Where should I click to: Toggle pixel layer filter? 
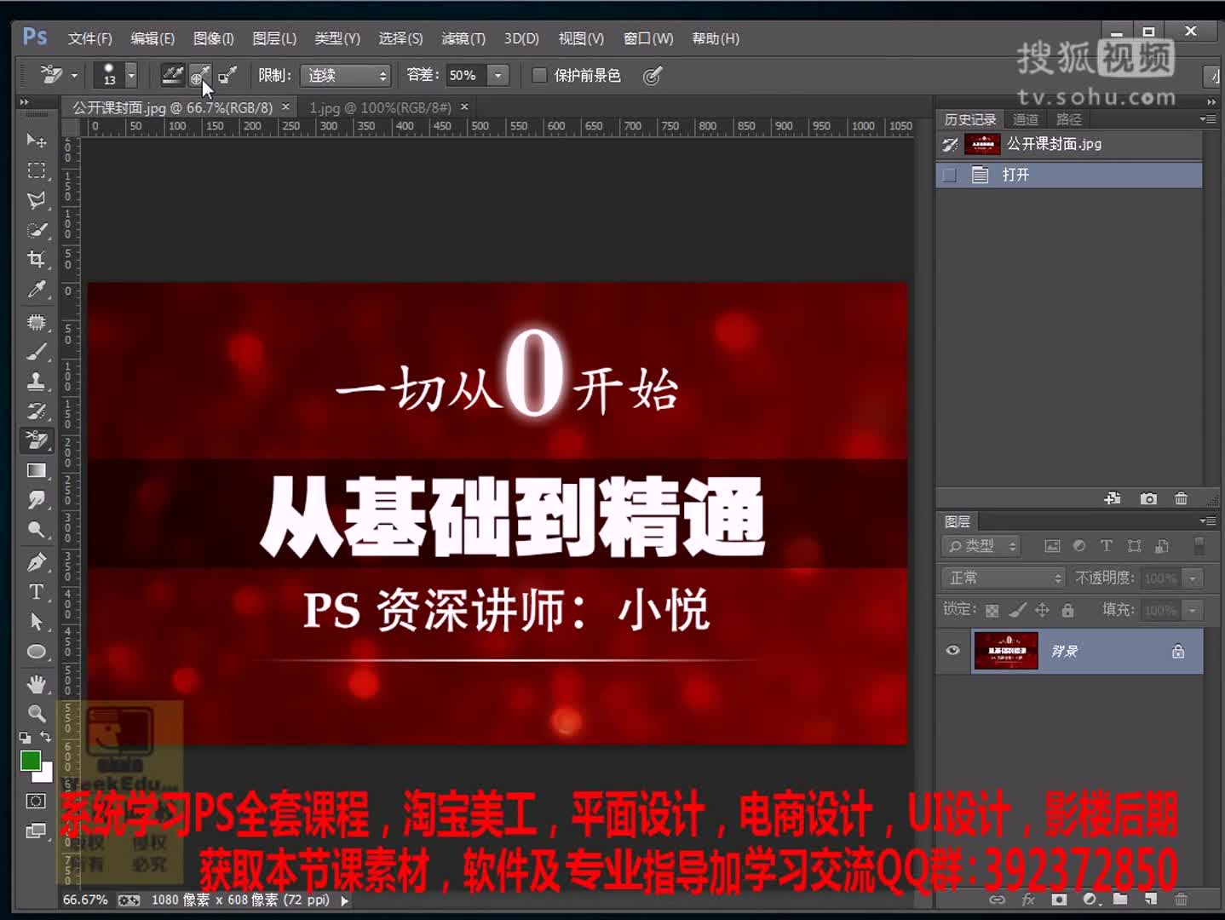(x=1052, y=546)
